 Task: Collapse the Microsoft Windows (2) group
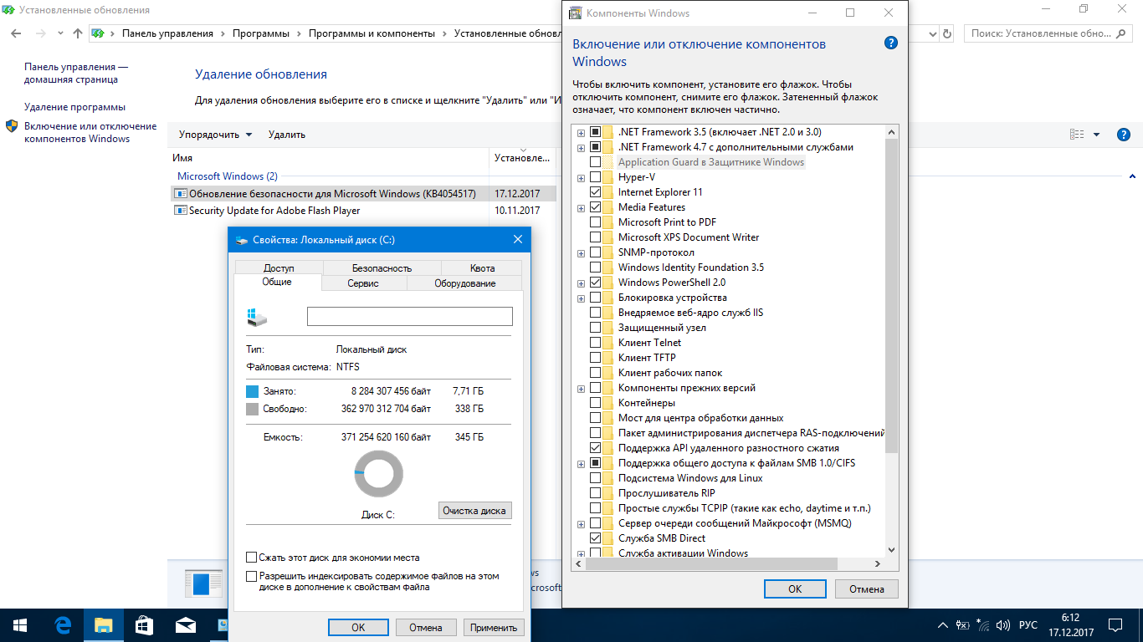click(1132, 176)
